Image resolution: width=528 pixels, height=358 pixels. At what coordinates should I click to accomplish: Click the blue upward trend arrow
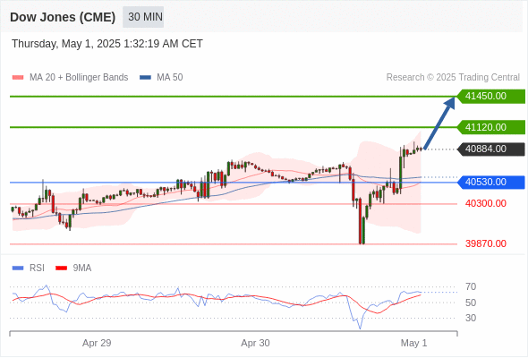[x=439, y=123]
